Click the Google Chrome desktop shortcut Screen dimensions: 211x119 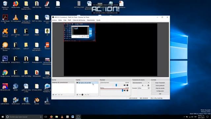5,73
